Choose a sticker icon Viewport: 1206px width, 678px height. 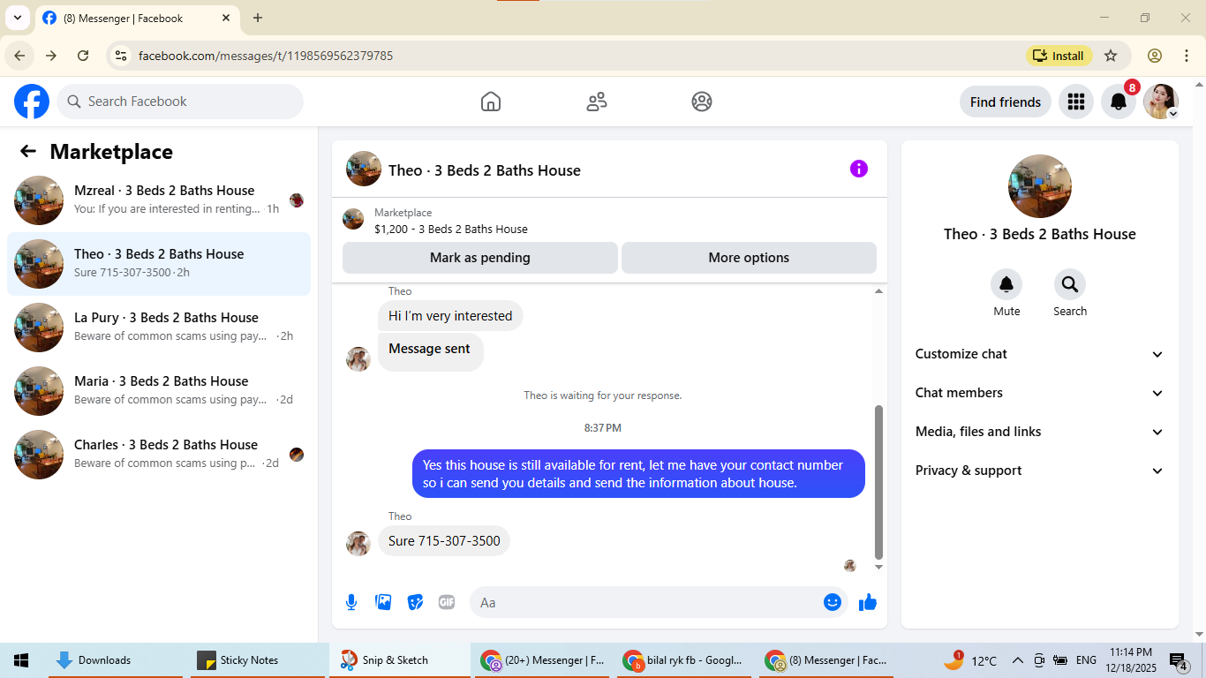pyautogui.click(x=415, y=602)
